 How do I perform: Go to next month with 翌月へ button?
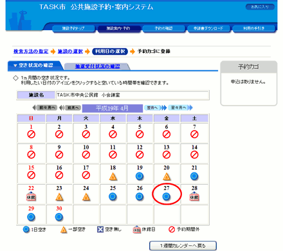(156, 107)
